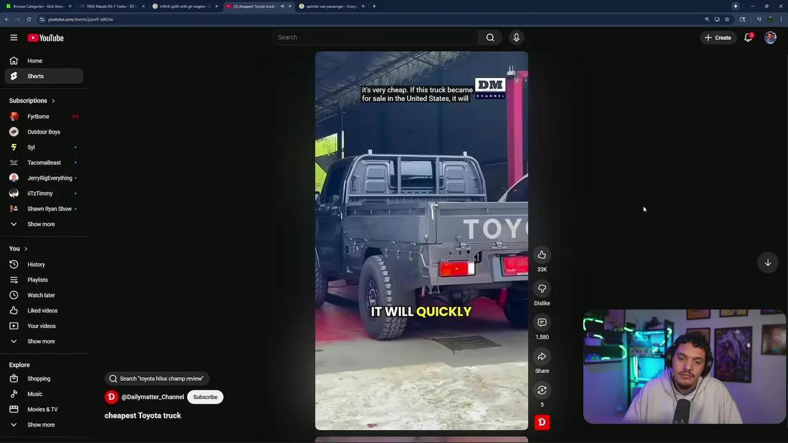
Task: Open the YouTube account avatar menu
Action: pyautogui.click(x=770, y=38)
